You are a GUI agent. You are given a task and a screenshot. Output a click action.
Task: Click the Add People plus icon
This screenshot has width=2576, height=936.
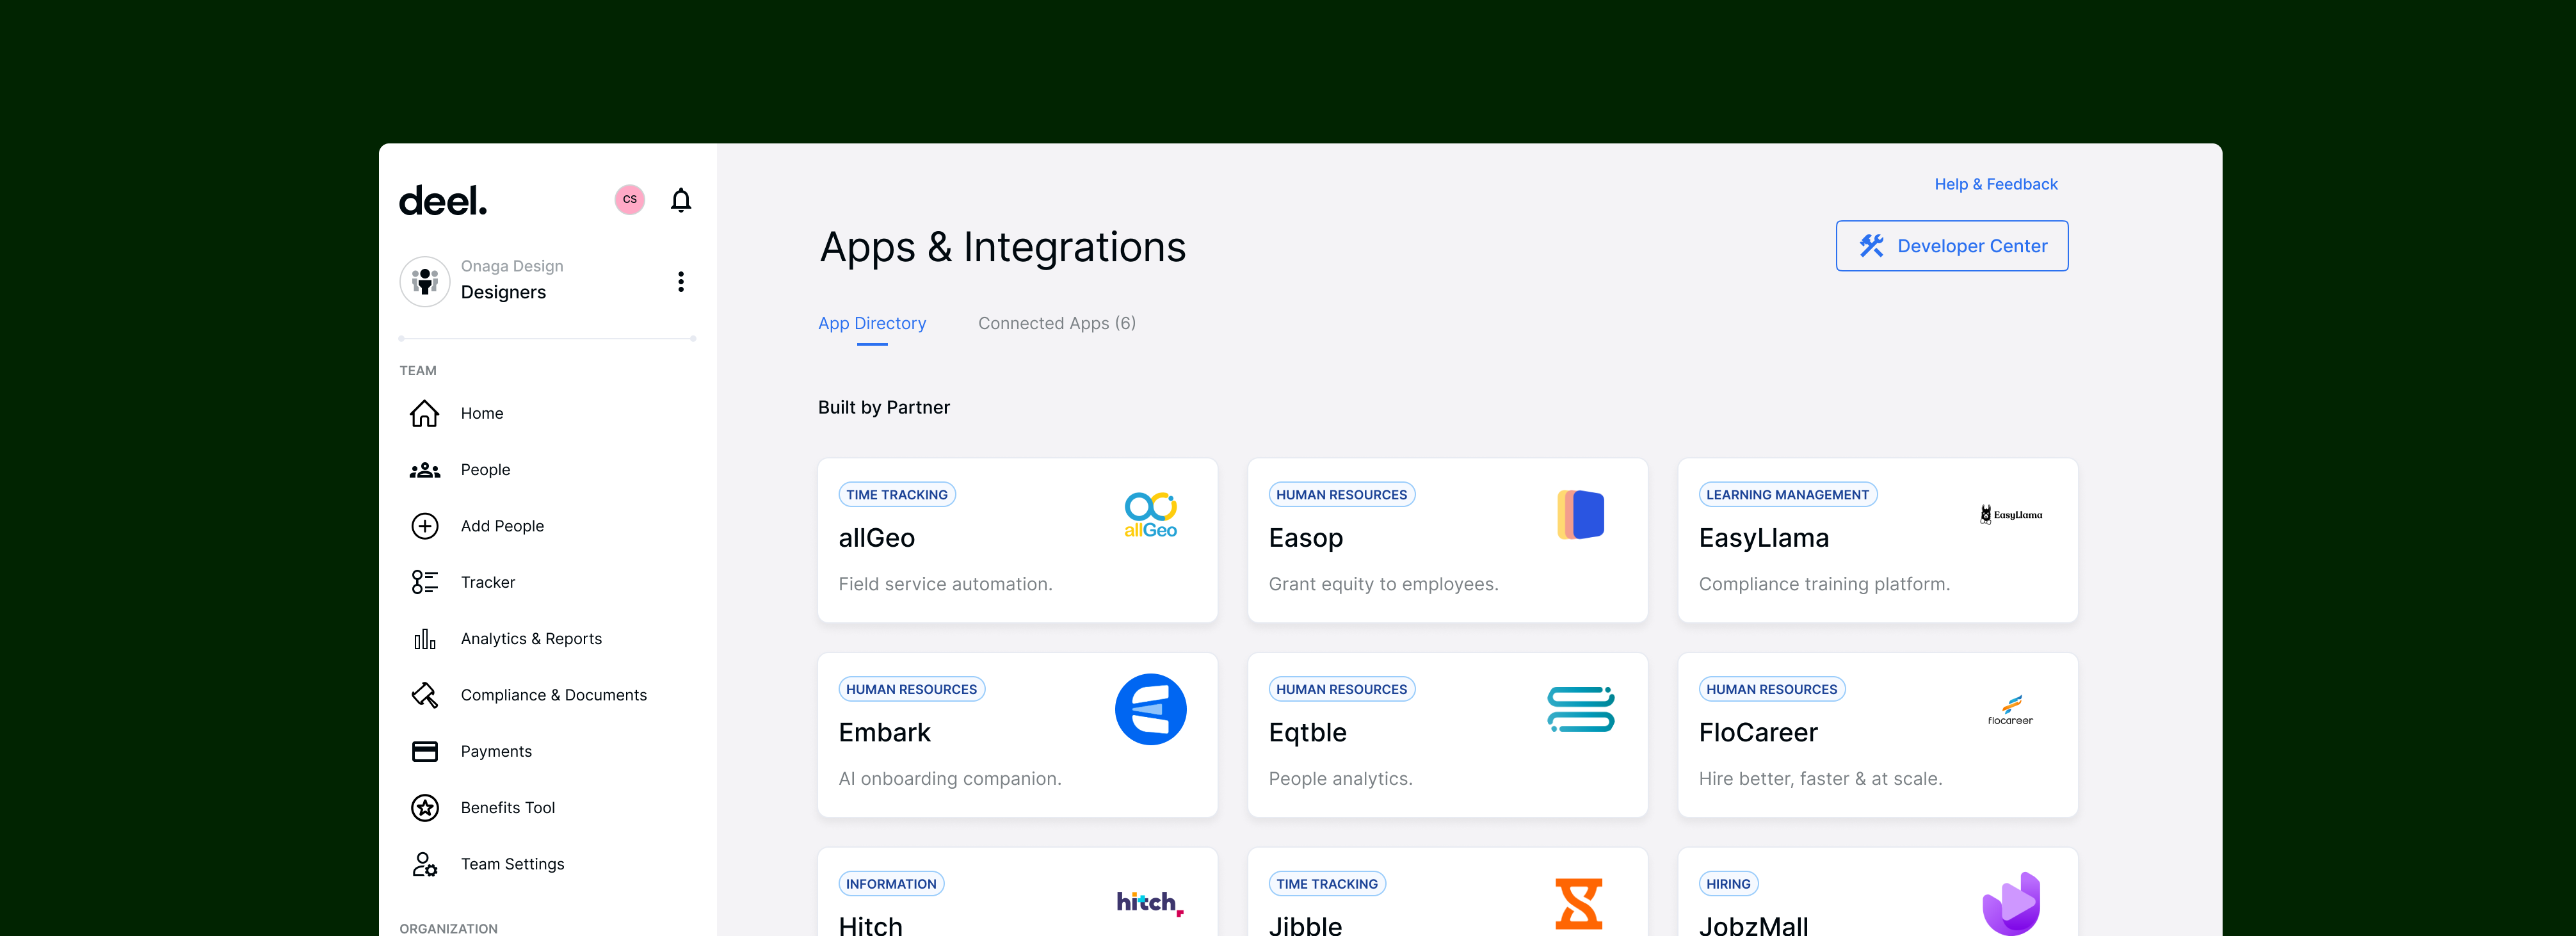(x=425, y=526)
